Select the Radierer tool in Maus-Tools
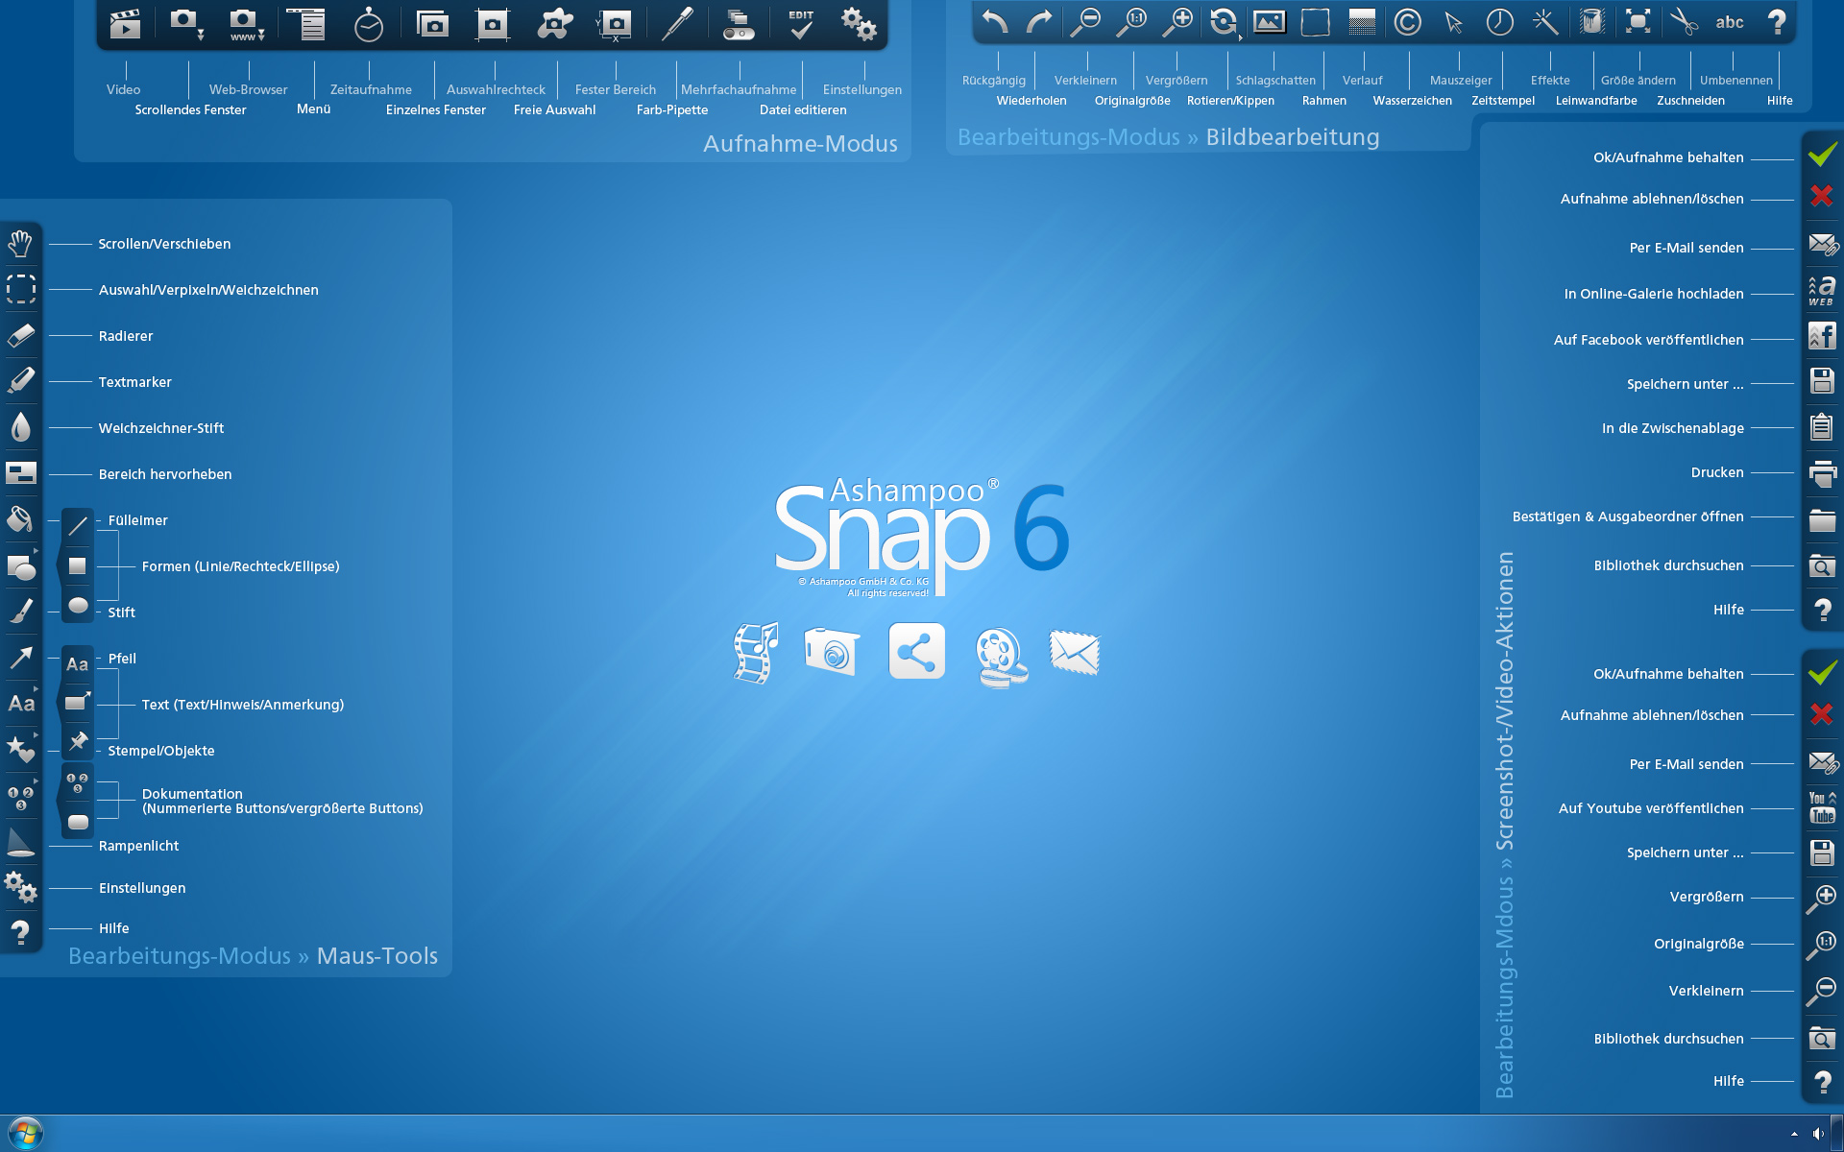The height and width of the screenshot is (1152, 1844). coord(21,335)
